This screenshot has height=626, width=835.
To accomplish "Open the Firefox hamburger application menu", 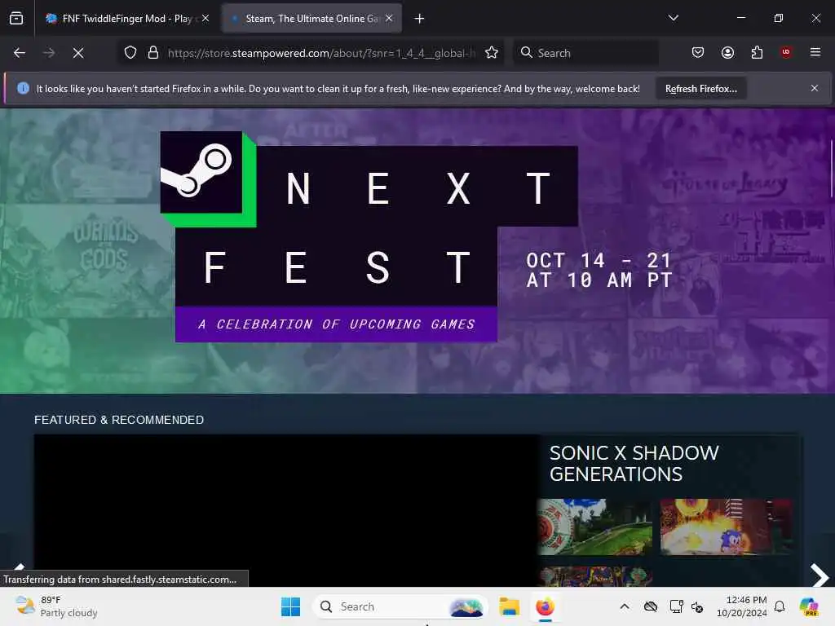I will (x=815, y=52).
